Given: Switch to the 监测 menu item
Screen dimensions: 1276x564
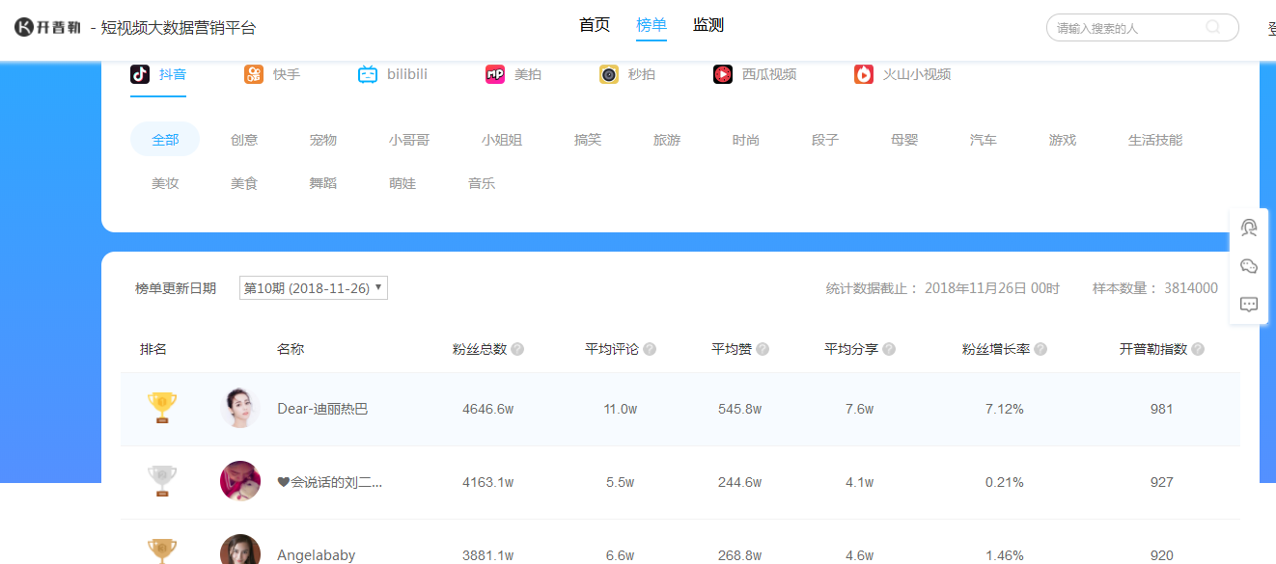Looking at the screenshot, I should pos(708,24).
